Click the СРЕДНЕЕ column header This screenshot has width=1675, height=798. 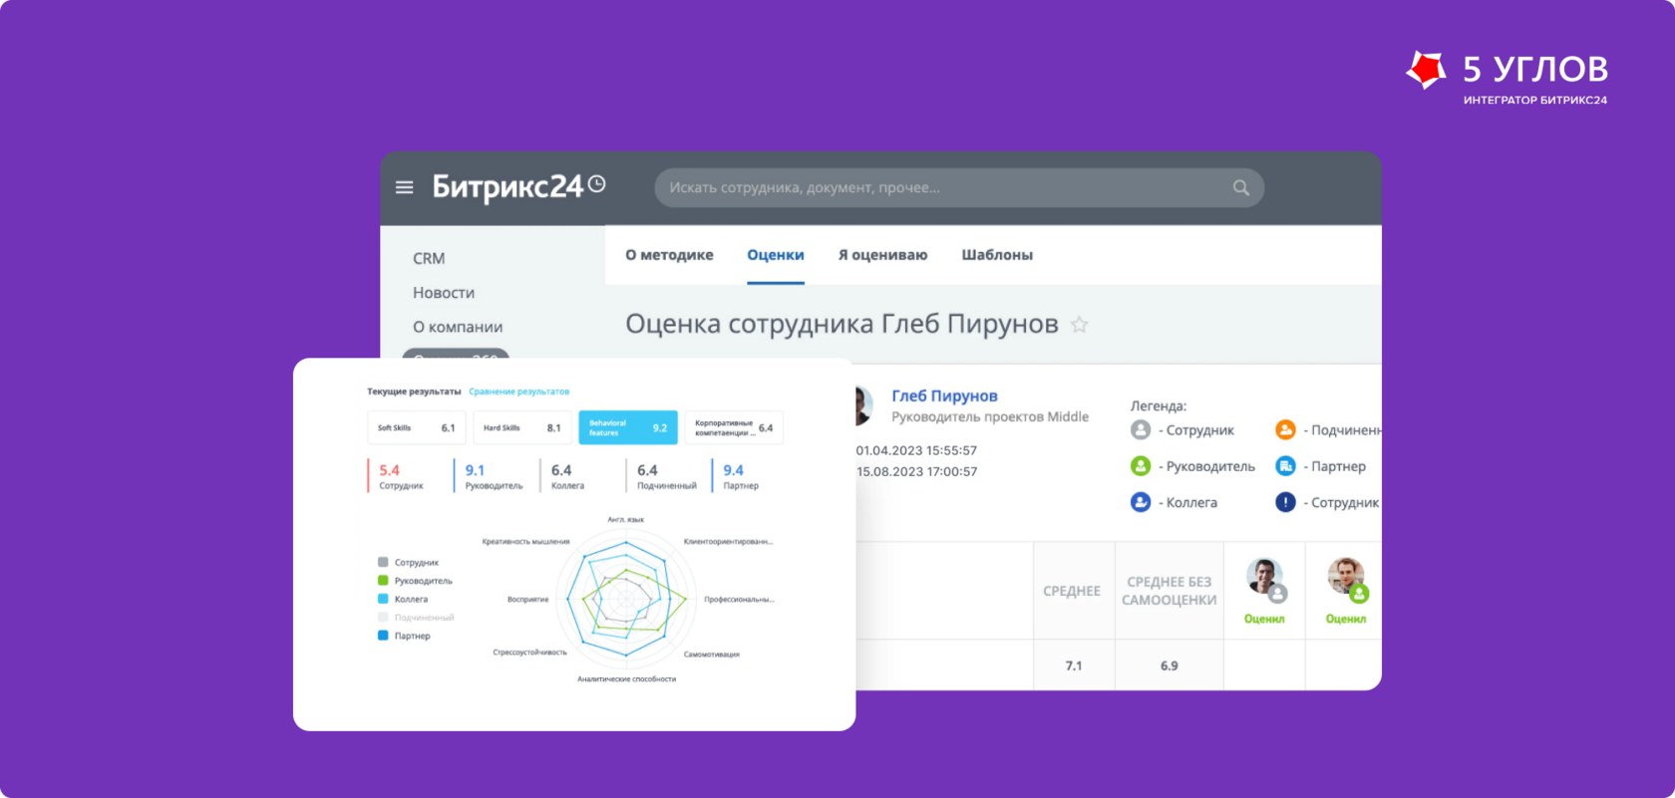pos(1072,591)
